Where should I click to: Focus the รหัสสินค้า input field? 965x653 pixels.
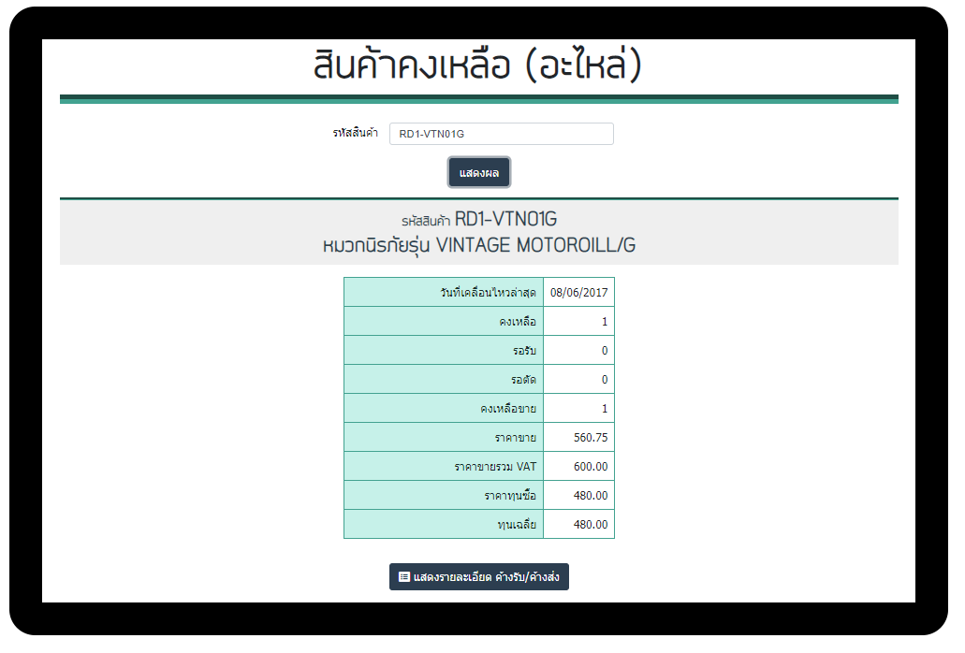tap(501, 134)
